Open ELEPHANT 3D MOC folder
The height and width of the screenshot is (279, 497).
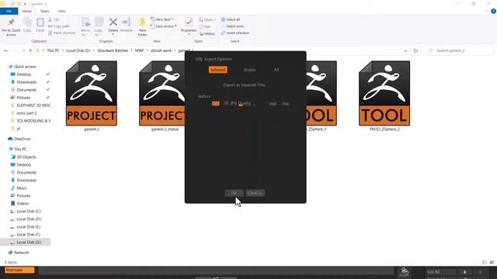[33, 105]
